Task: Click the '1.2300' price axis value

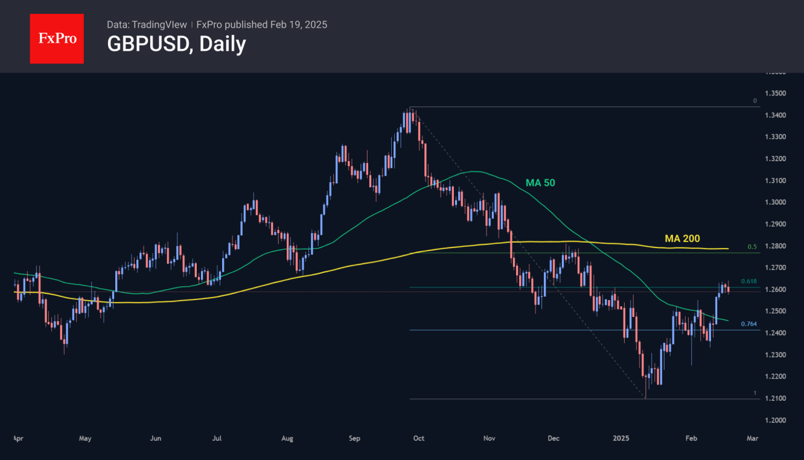Action: click(x=776, y=355)
